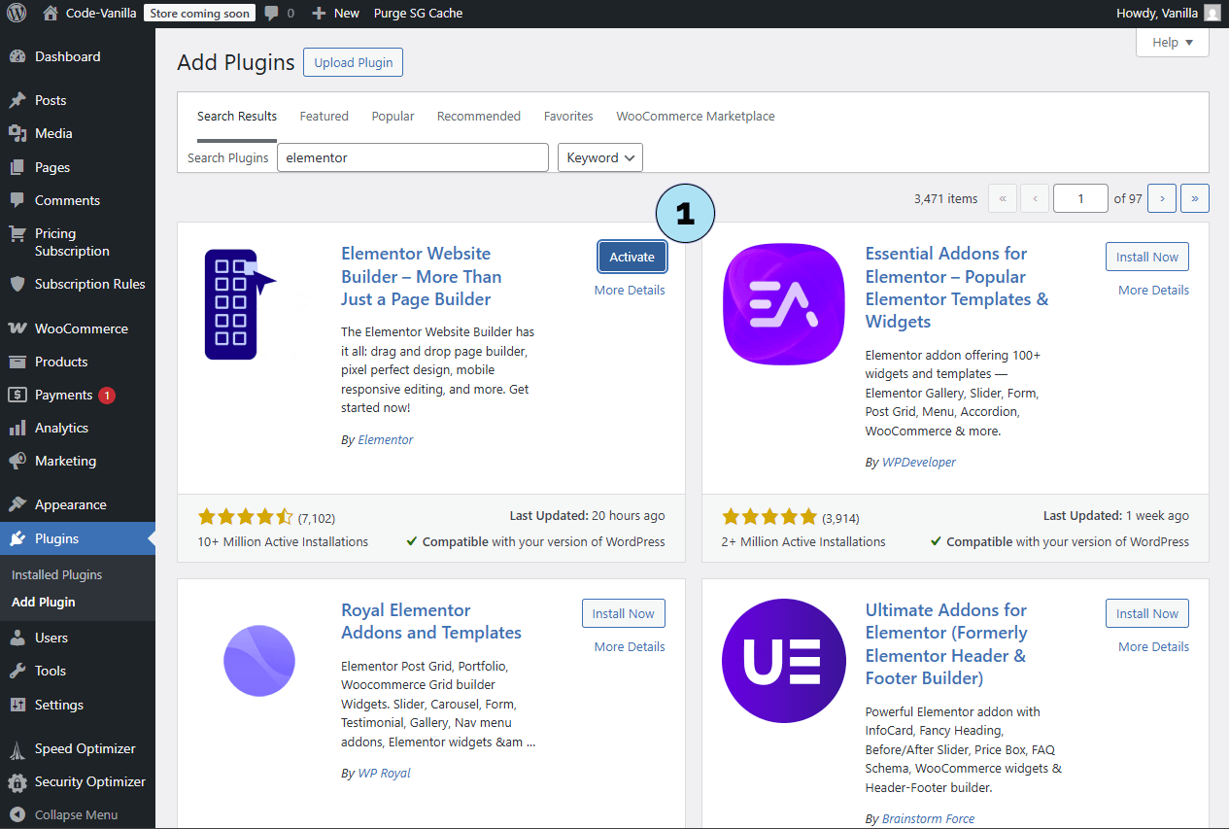Open Speed Optimizer in sidebar
This screenshot has height=829, width=1229.
pyautogui.click(x=85, y=748)
